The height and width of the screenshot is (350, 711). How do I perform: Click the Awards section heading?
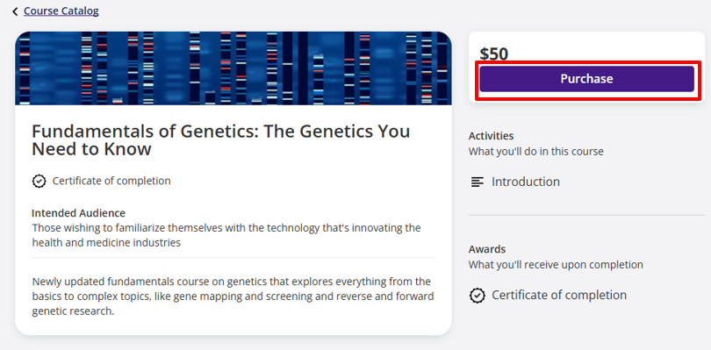click(x=487, y=249)
